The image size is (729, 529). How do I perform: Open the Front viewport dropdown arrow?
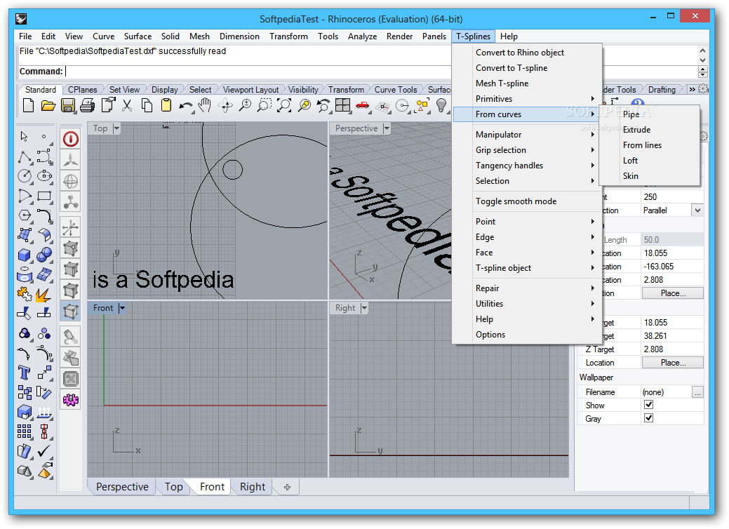(x=122, y=308)
